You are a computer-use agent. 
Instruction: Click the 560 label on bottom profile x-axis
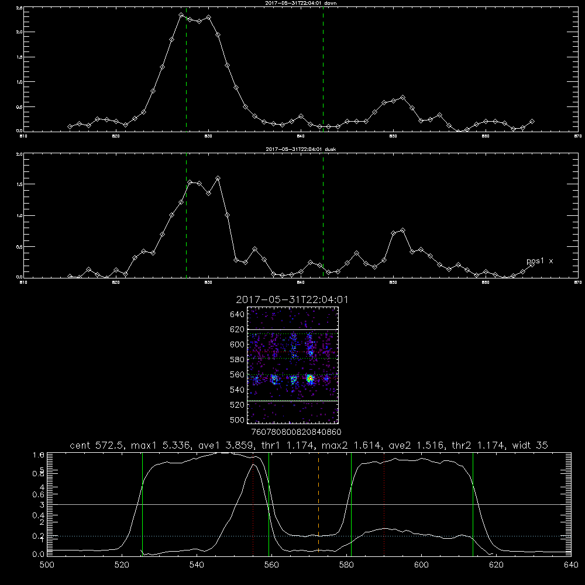click(x=271, y=565)
